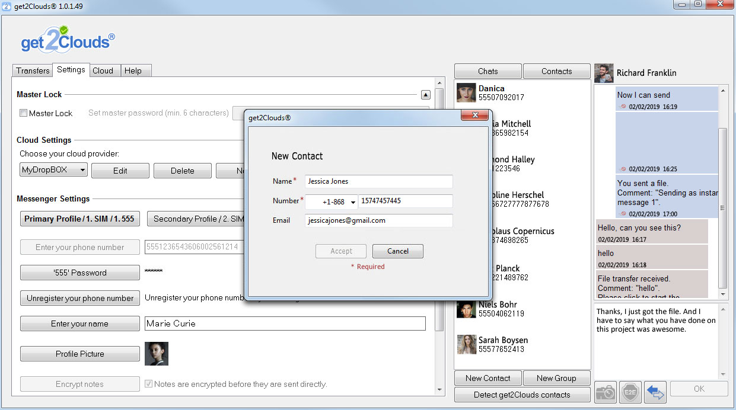This screenshot has width=736, height=410.
Task: Collapse the Master Lock section arrow
Action: [425, 95]
